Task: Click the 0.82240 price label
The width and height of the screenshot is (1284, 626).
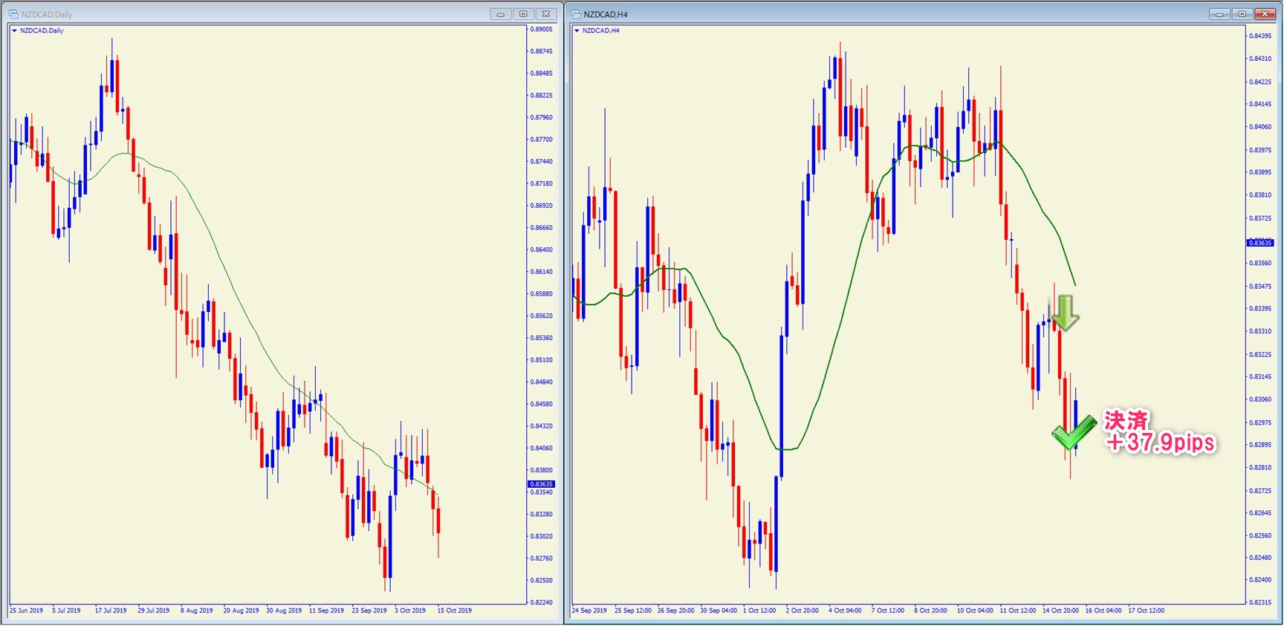Action: (x=542, y=602)
